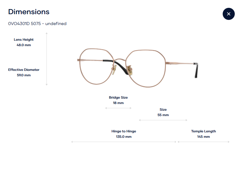Viewport: 242px width, 180px height.
Task: Click the 59.0 mm diameter value
Action: point(24,75)
